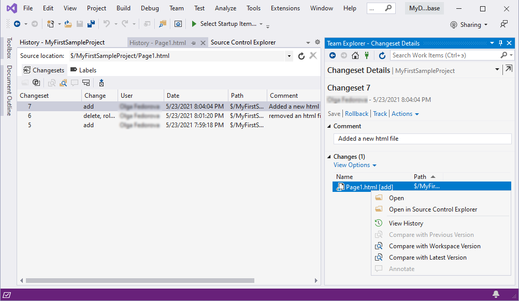The width and height of the screenshot is (519, 301).
Task: Choose Compare with Workspace Version
Action: coord(434,246)
